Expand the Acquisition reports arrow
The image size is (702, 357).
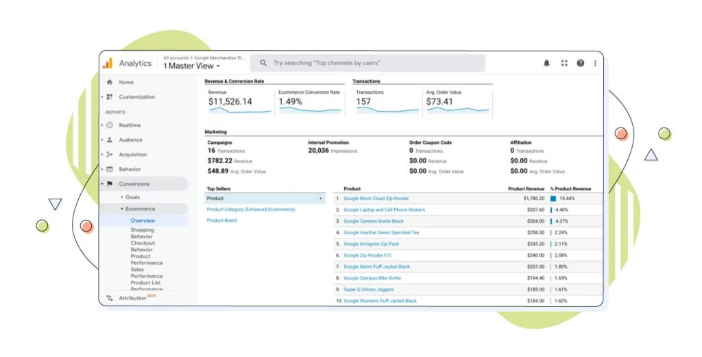pyautogui.click(x=103, y=154)
